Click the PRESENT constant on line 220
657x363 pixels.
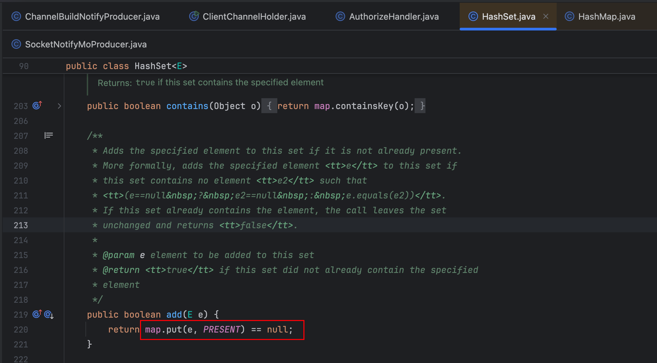pyautogui.click(x=221, y=329)
